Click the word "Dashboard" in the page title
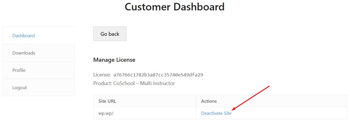This screenshot has height=122, width=350. [x=199, y=7]
